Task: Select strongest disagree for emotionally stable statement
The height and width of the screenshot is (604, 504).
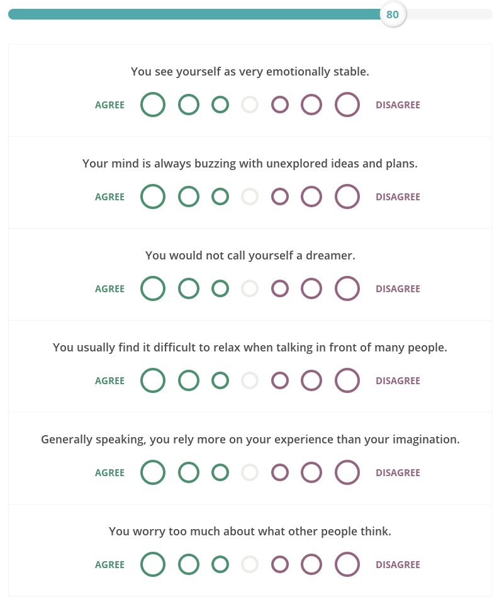Action: (x=347, y=105)
